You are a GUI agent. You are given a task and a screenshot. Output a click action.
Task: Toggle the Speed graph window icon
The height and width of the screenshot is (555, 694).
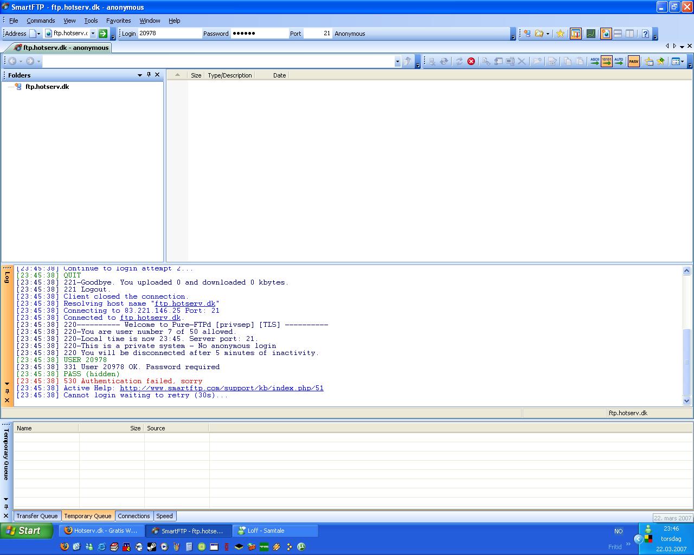[x=591, y=34]
